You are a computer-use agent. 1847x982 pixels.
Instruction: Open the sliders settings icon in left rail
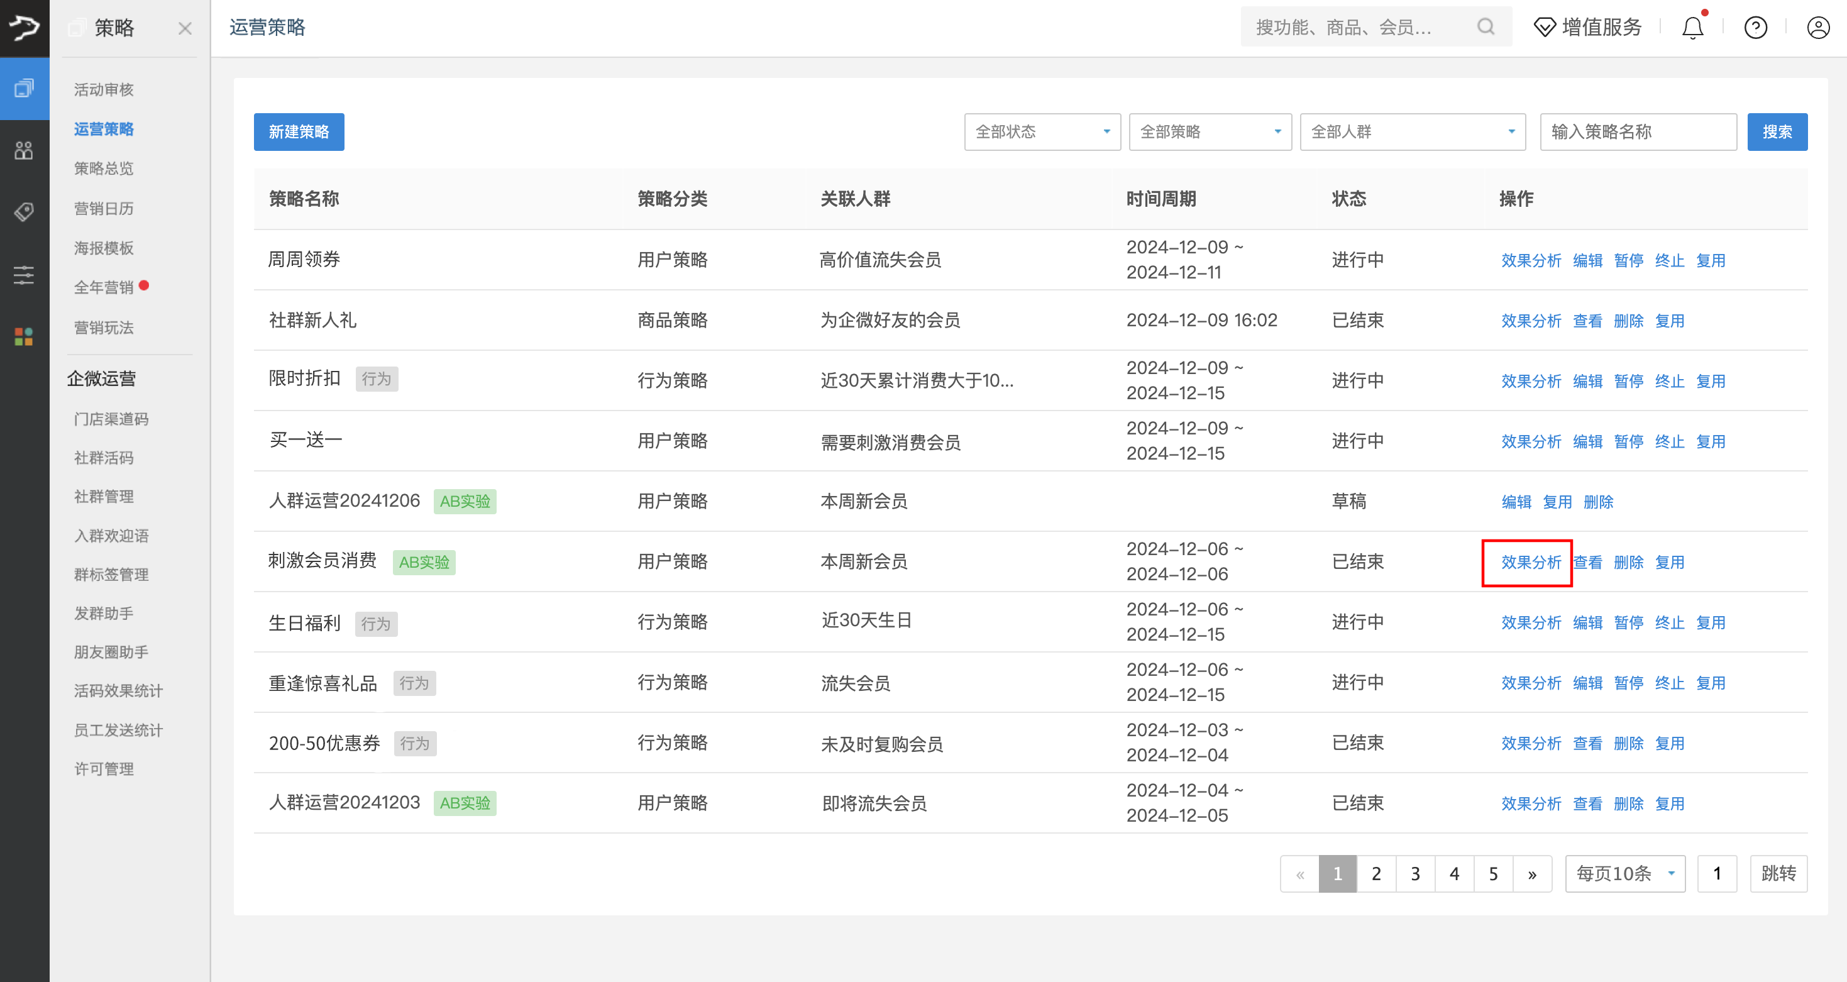[x=24, y=275]
